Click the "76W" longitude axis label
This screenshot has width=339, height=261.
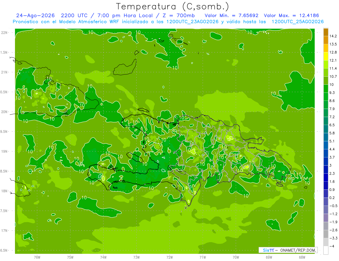coord(37,257)
